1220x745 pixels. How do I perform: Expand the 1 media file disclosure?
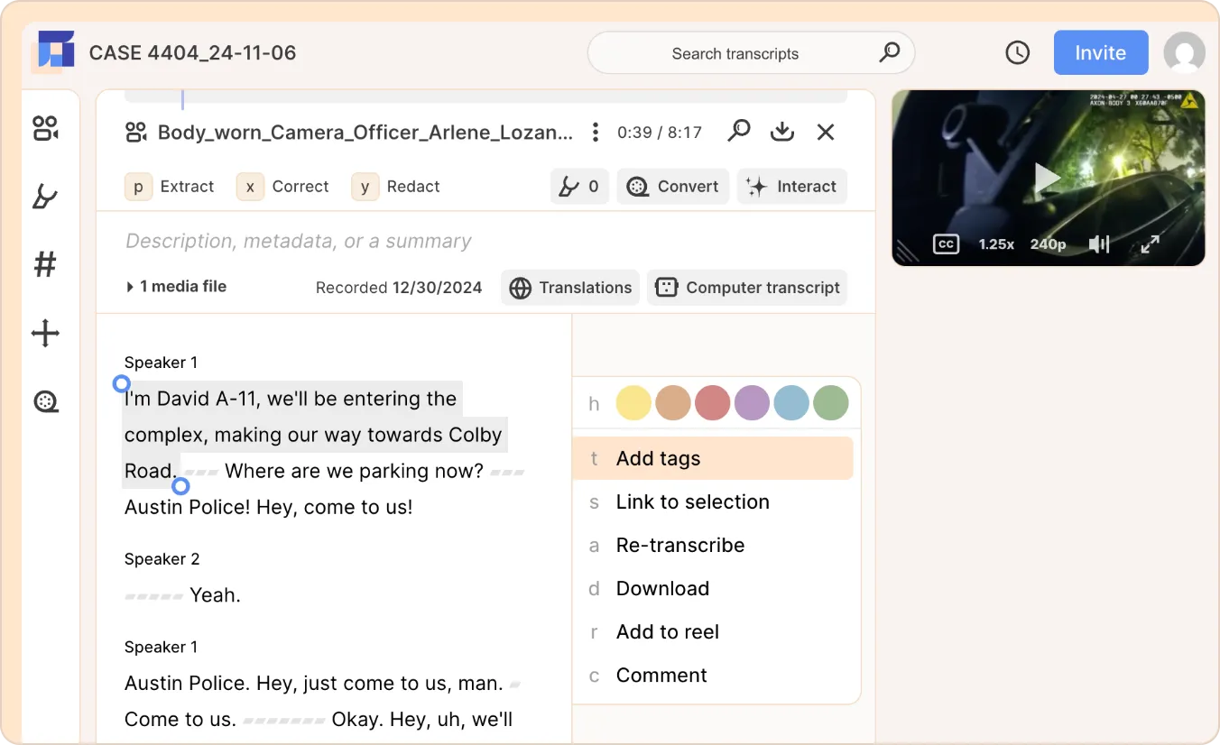coord(177,287)
